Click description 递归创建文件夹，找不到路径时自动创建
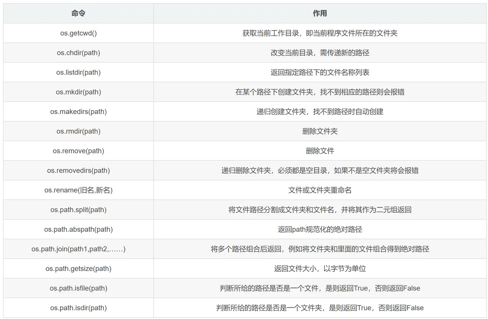This screenshot has height=319, width=488. tap(320, 112)
